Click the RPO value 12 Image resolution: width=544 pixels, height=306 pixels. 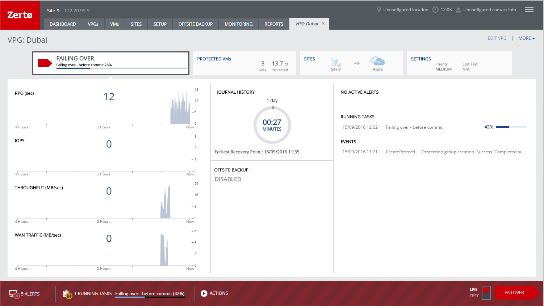click(x=109, y=97)
